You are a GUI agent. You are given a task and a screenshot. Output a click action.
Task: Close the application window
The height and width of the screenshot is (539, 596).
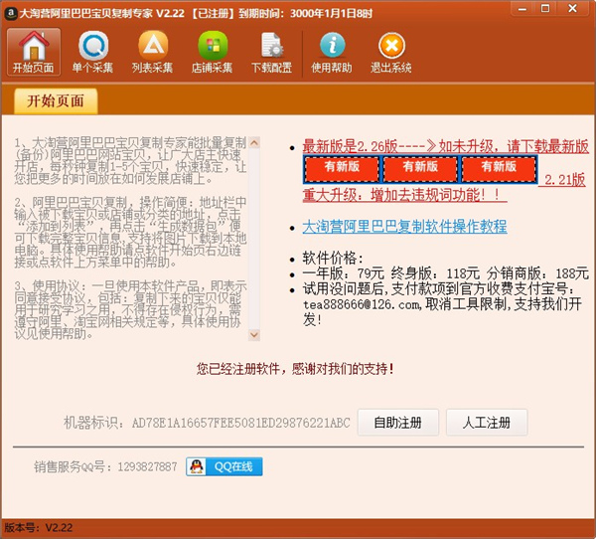pos(572,8)
